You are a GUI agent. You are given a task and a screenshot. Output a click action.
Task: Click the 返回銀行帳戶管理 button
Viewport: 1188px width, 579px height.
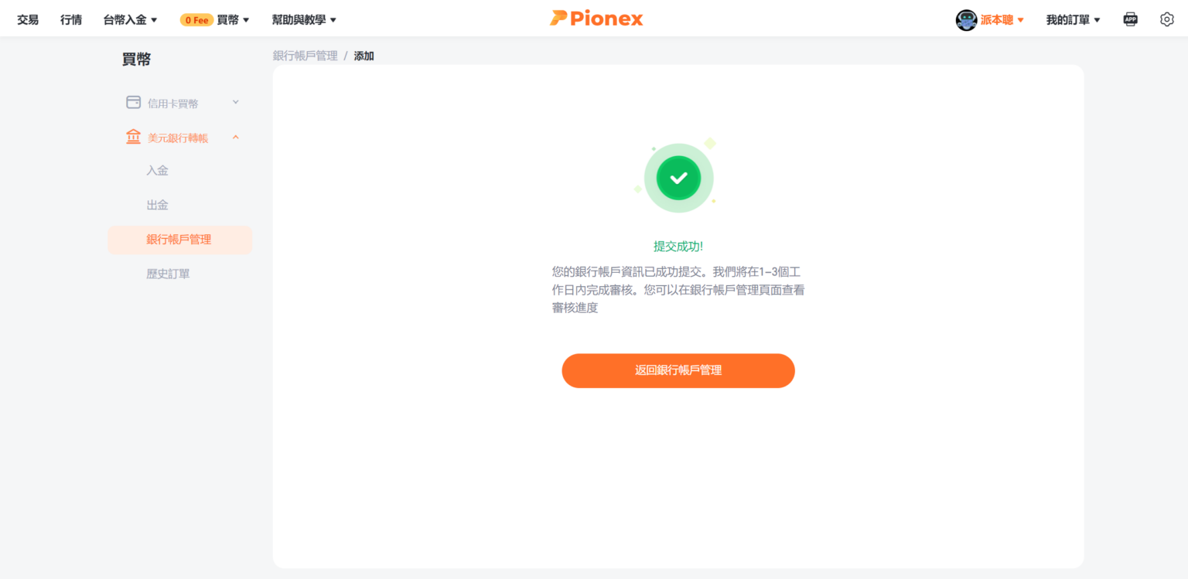pyautogui.click(x=678, y=370)
